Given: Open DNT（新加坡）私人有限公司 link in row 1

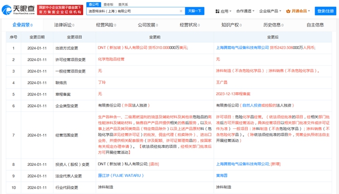Looking at the screenshot, I should (x=122, y=48).
